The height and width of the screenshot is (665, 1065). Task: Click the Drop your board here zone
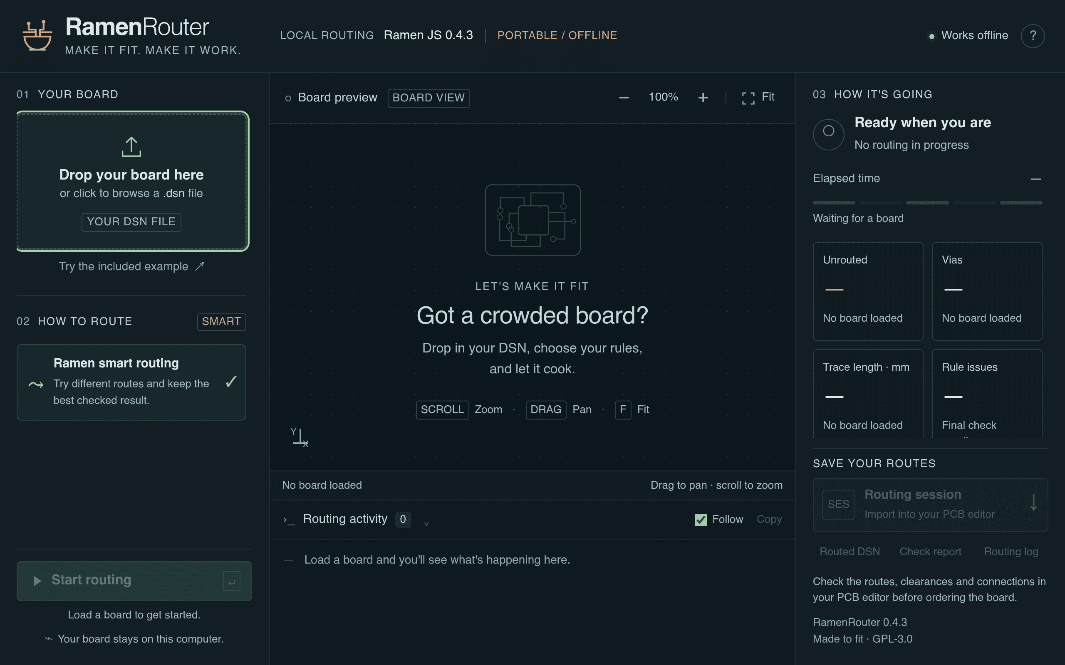coord(132,181)
